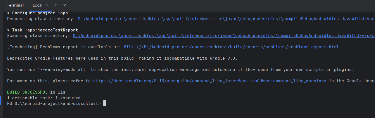Viewport: 375px width, 118px height.
Task: Open the problems-report.html link
Action: 231,47
